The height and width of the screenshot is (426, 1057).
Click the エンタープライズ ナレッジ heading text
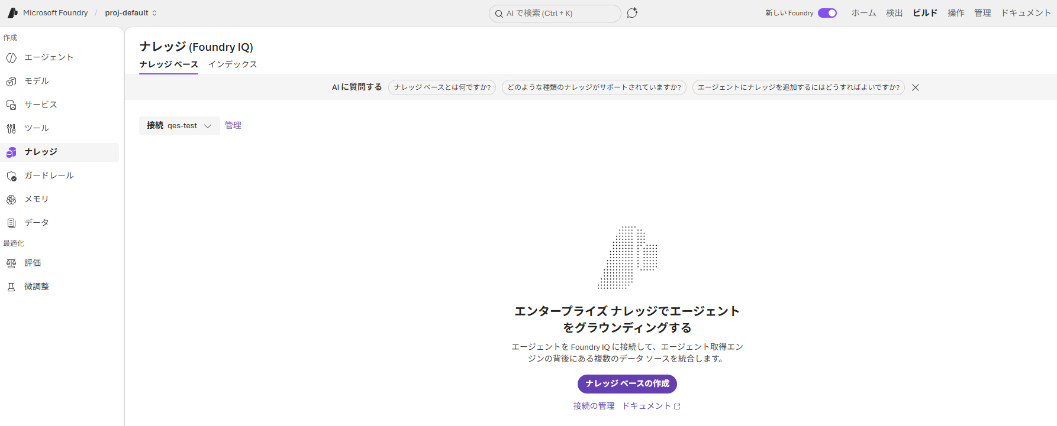tap(627, 320)
